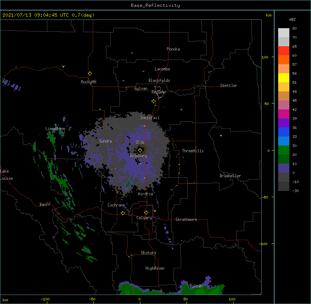Click the Stettler label
This screenshot has width=311, height=304.
coord(229,86)
